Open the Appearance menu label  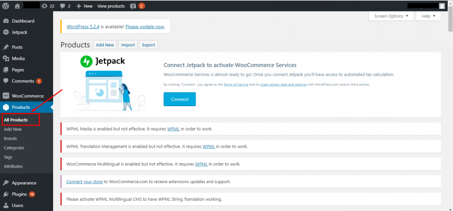pos(24,183)
